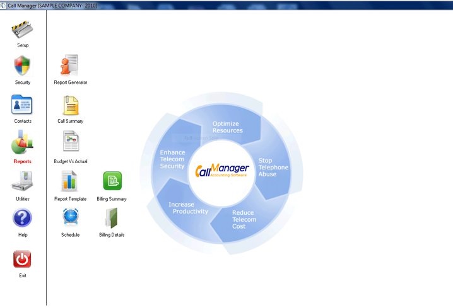Open the Schedule alarm clock icon
The image size is (453, 308).
pyautogui.click(x=71, y=217)
